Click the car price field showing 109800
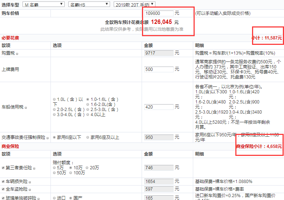The width and height of the screenshot is (284, 200). [159, 13]
